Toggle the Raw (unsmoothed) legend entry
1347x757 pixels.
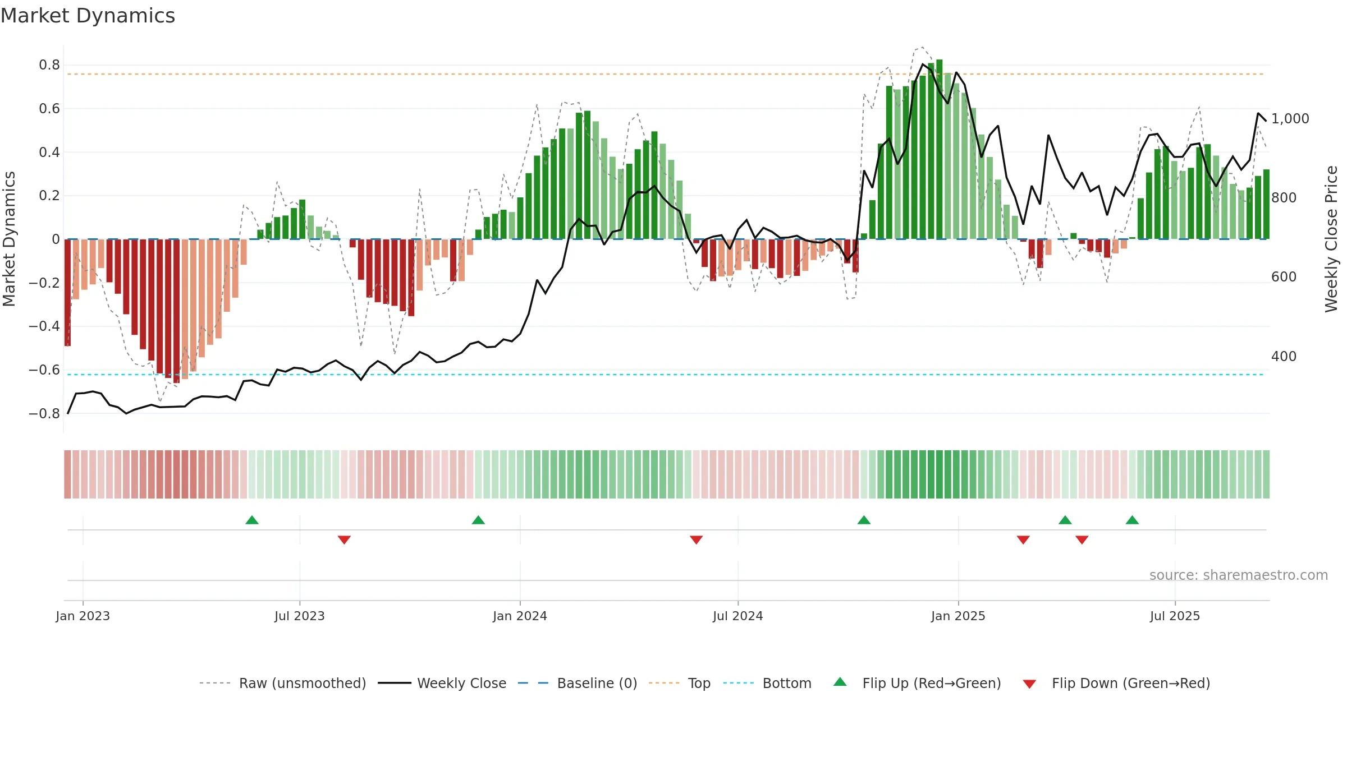[282, 683]
